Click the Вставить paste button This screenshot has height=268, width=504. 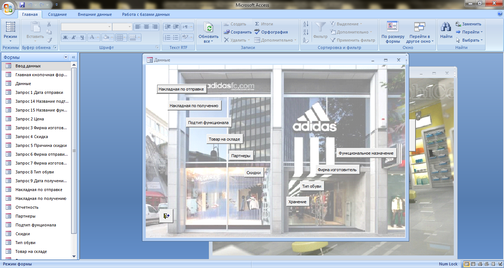pos(35,32)
